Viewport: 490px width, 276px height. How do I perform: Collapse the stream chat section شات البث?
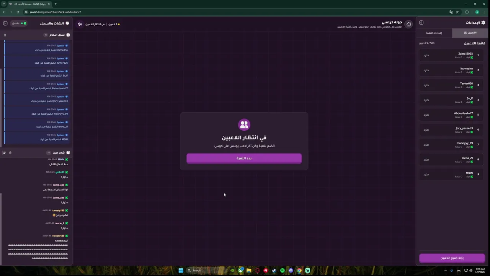point(59,153)
